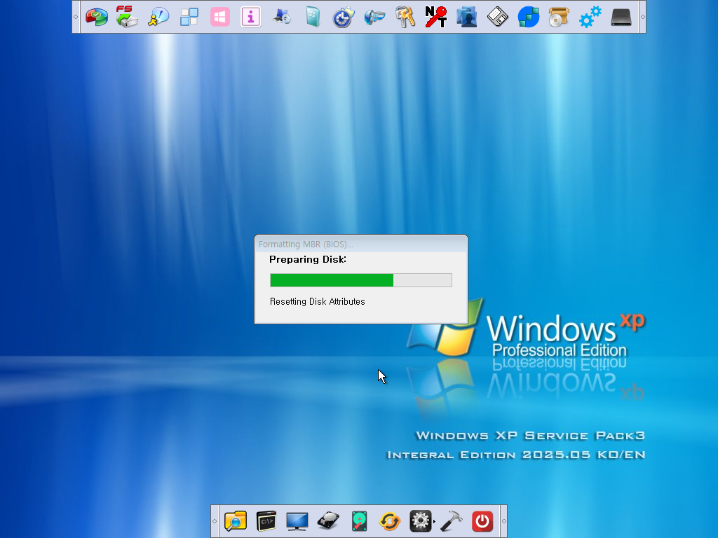
Task: Open the blue monitor display icon
Action: point(297,521)
